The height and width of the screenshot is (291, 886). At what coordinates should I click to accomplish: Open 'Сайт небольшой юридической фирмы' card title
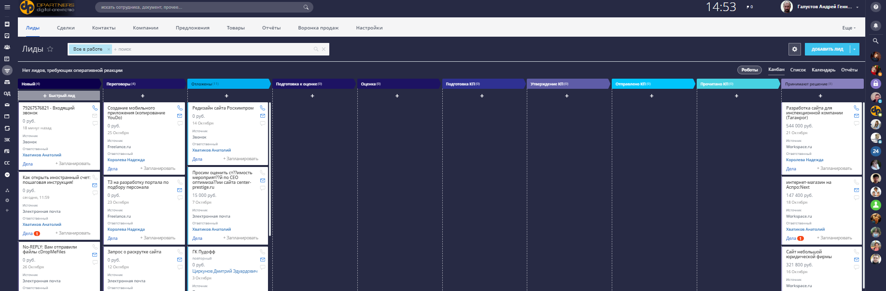click(809, 254)
